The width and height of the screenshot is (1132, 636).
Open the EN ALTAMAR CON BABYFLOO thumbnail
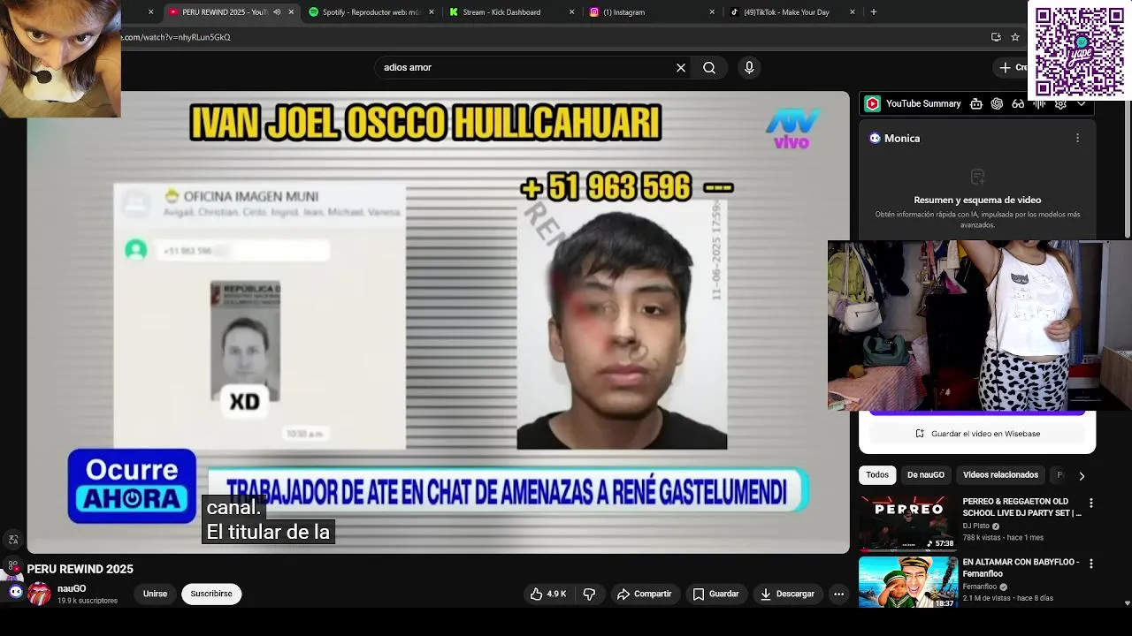(908, 581)
